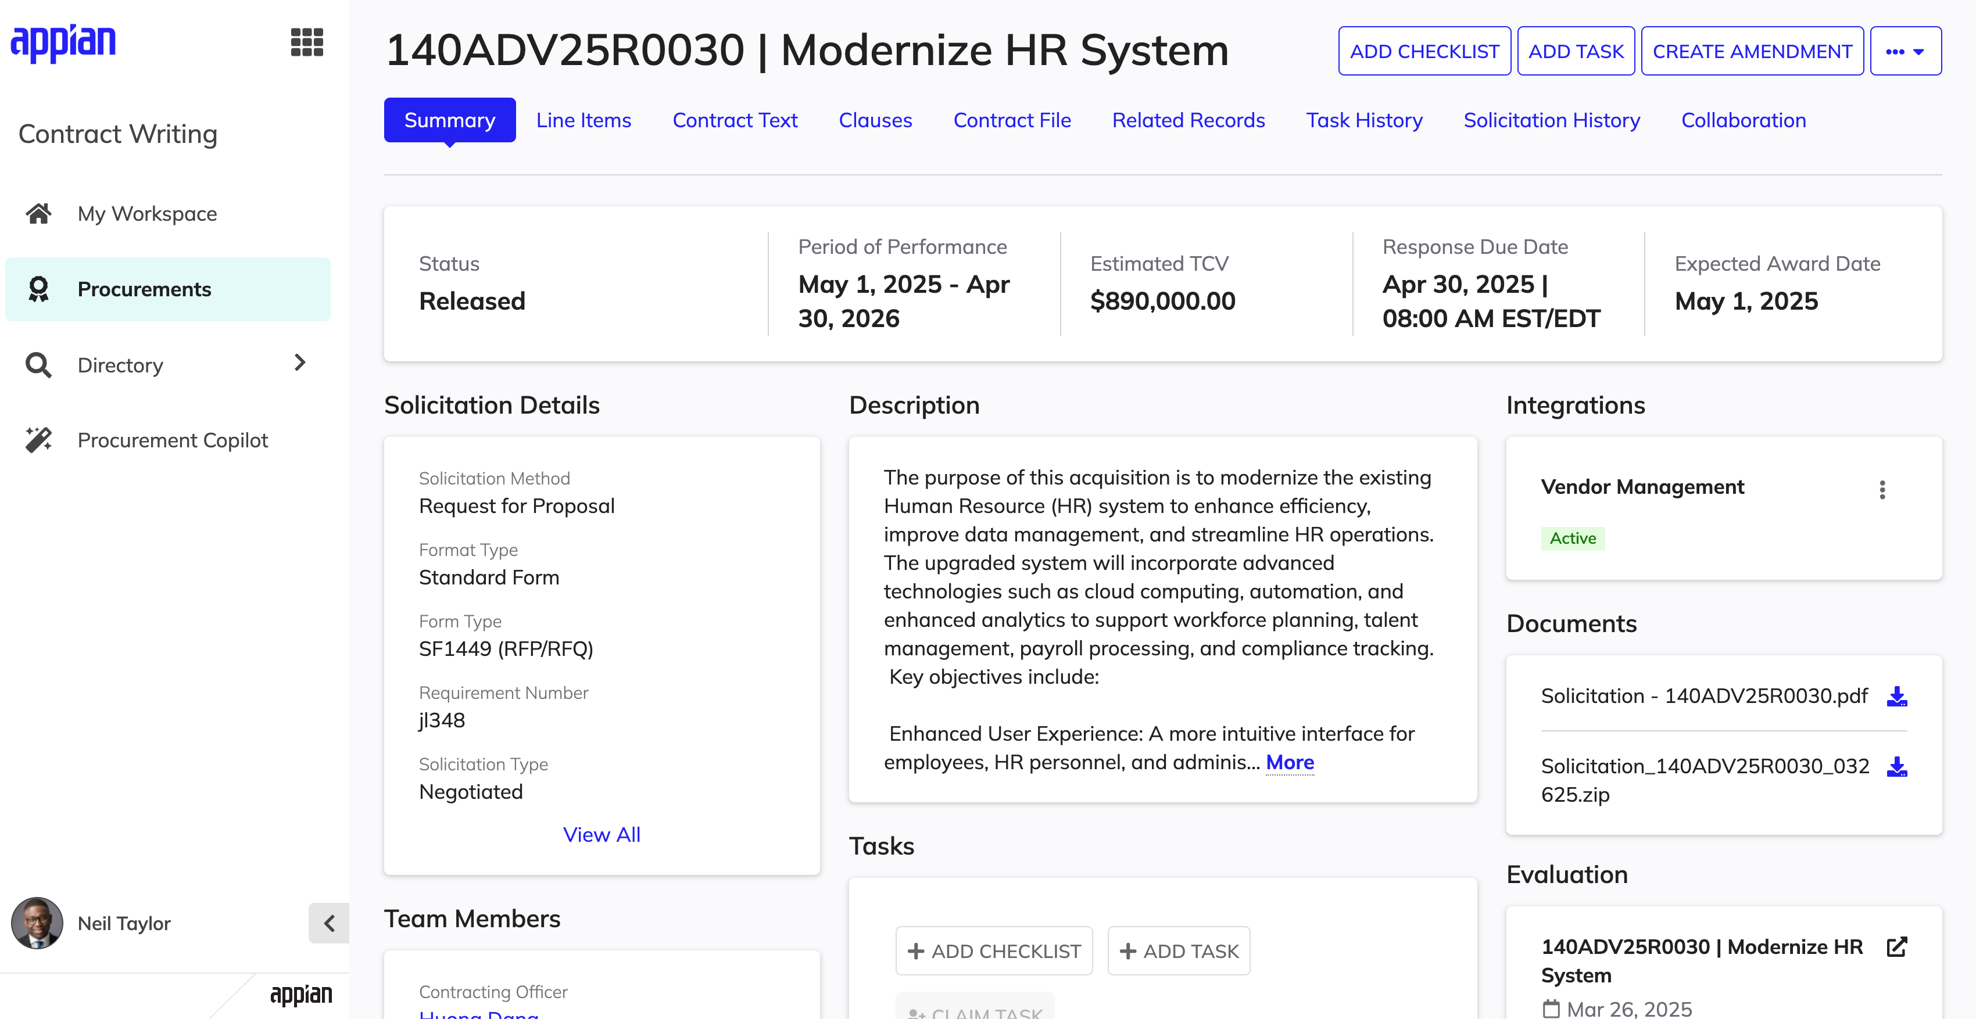Click the header ADD TASK button
Viewport: 1976px width, 1019px height.
[x=1576, y=51]
